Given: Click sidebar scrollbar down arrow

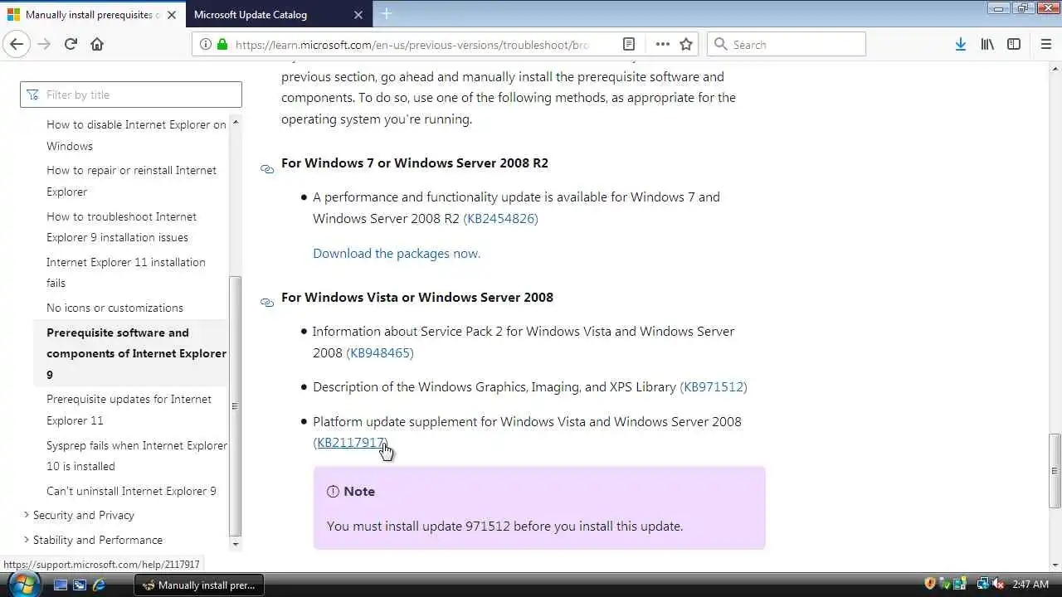Looking at the screenshot, I should click(x=235, y=544).
